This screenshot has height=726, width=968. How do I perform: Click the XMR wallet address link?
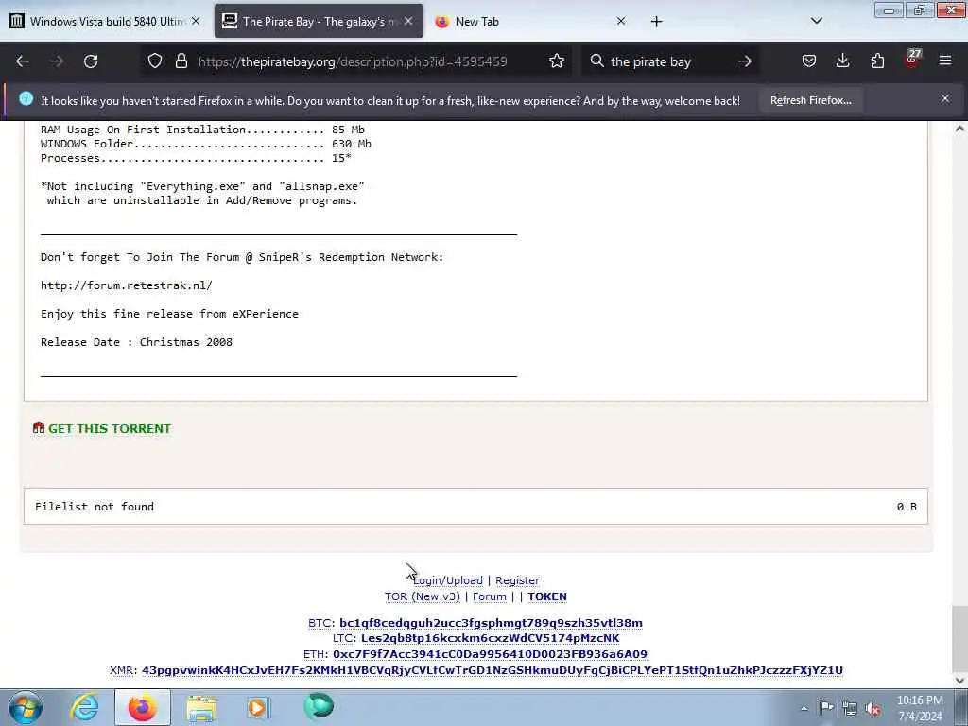pyautogui.click(x=492, y=670)
